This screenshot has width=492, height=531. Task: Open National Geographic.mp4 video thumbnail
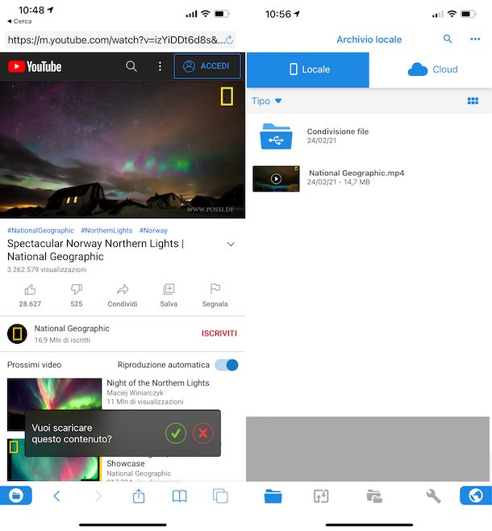click(x=276, y=179)
